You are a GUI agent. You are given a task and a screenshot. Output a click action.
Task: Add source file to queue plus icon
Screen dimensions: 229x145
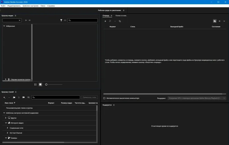105,21
